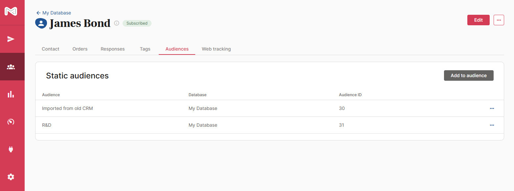Click the info icon beside James Bond
The image size is (514, 191).
click(116, 23)
